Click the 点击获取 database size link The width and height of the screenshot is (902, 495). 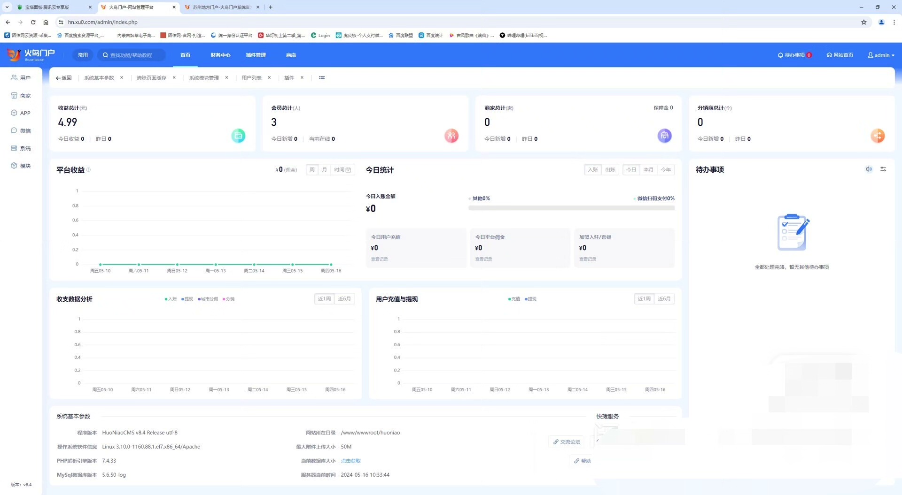(350, 461)
